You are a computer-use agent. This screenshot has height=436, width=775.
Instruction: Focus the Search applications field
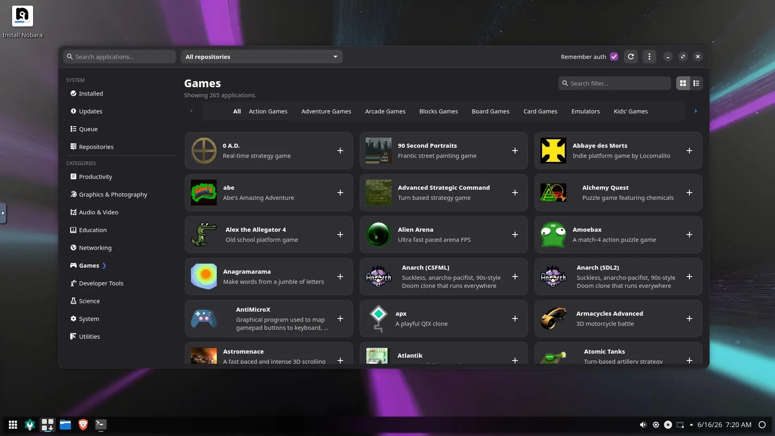pos(119,57)
